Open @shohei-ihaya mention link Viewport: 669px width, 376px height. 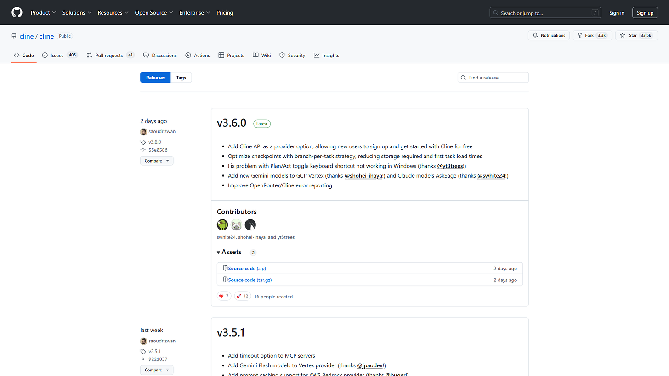pyautogui.click(x=363, y=176)
